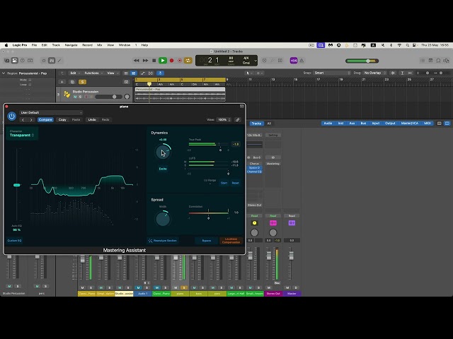Screen dimensions: 453x339
Task: Select the next preset arrow
Action: tap(31, 119)
